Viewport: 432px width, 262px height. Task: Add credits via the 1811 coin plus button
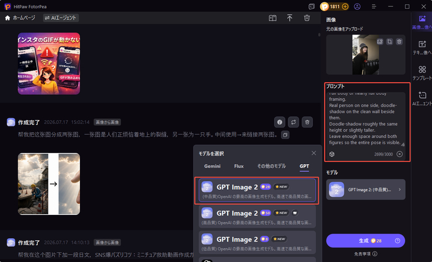(345, 6)
